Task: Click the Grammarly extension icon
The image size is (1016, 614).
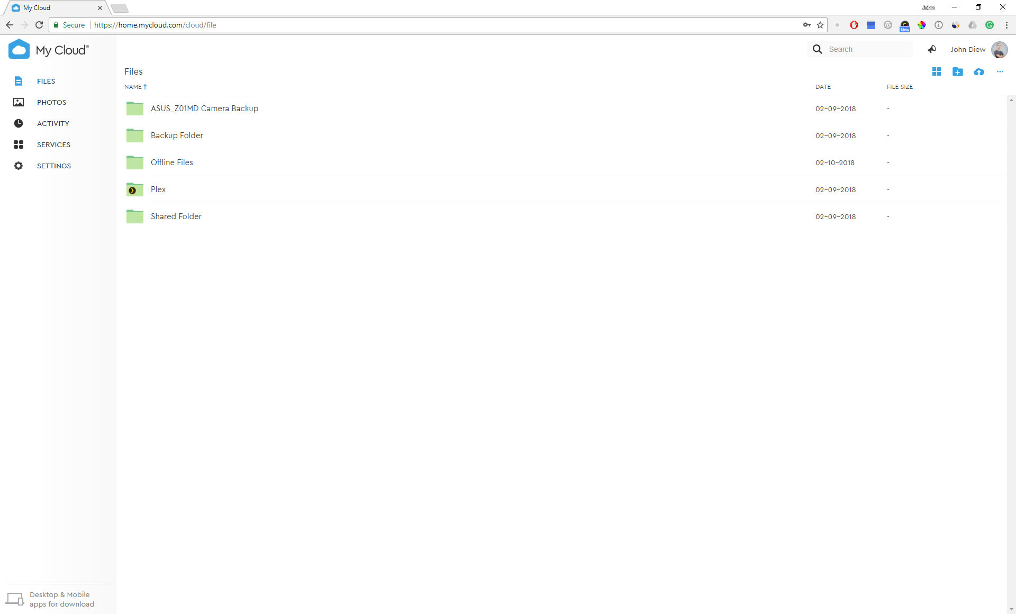Action: [990, 25]
